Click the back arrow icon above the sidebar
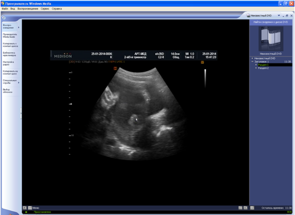 (4, 18)
